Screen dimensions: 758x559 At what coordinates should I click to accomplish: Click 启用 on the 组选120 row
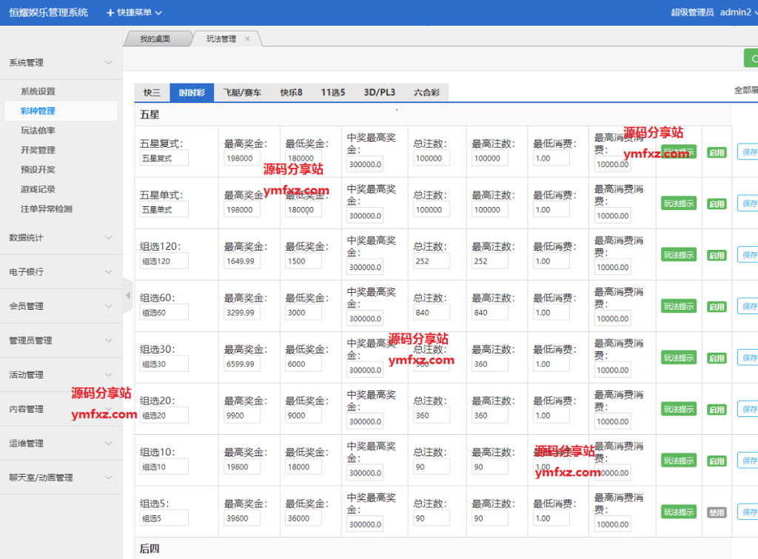click(716, 254)
